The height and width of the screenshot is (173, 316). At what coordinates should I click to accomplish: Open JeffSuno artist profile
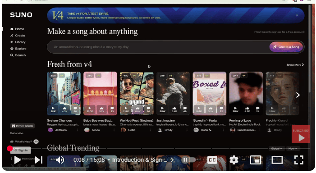(x=57, y=130)
